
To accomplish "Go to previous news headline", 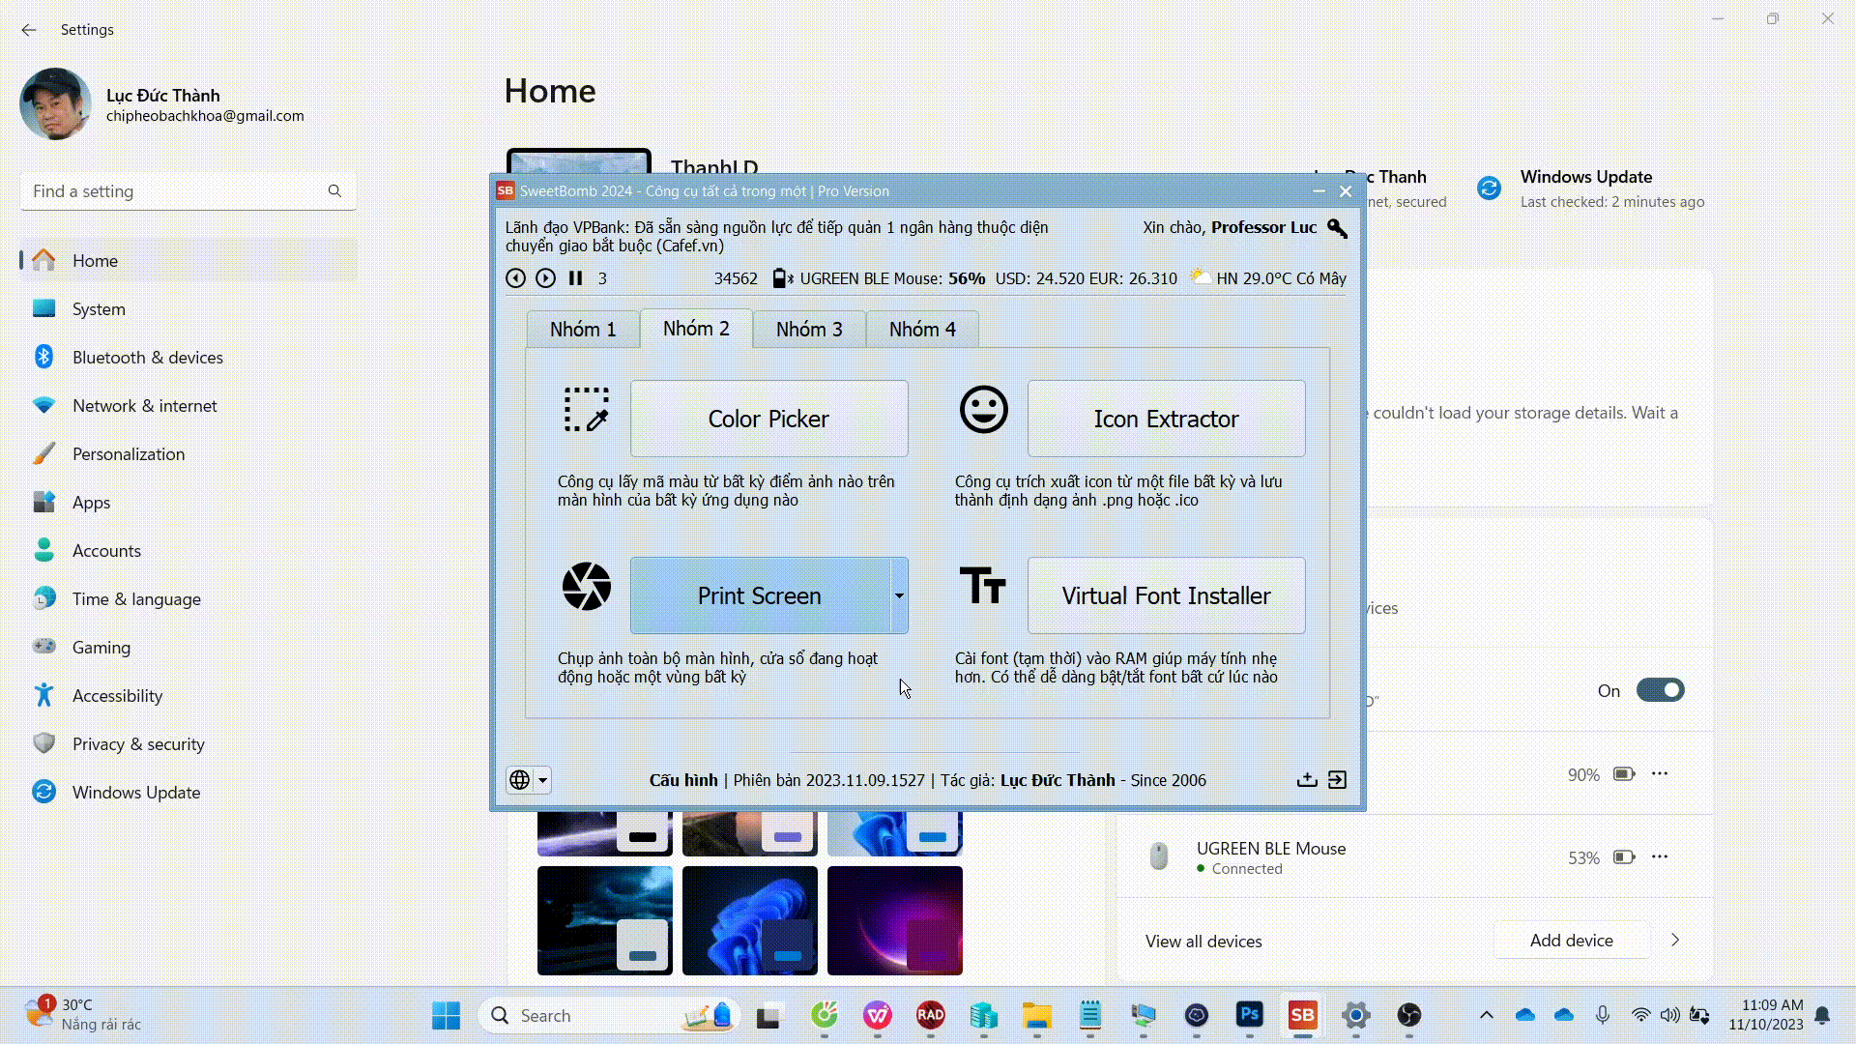I will coord(515,278).
